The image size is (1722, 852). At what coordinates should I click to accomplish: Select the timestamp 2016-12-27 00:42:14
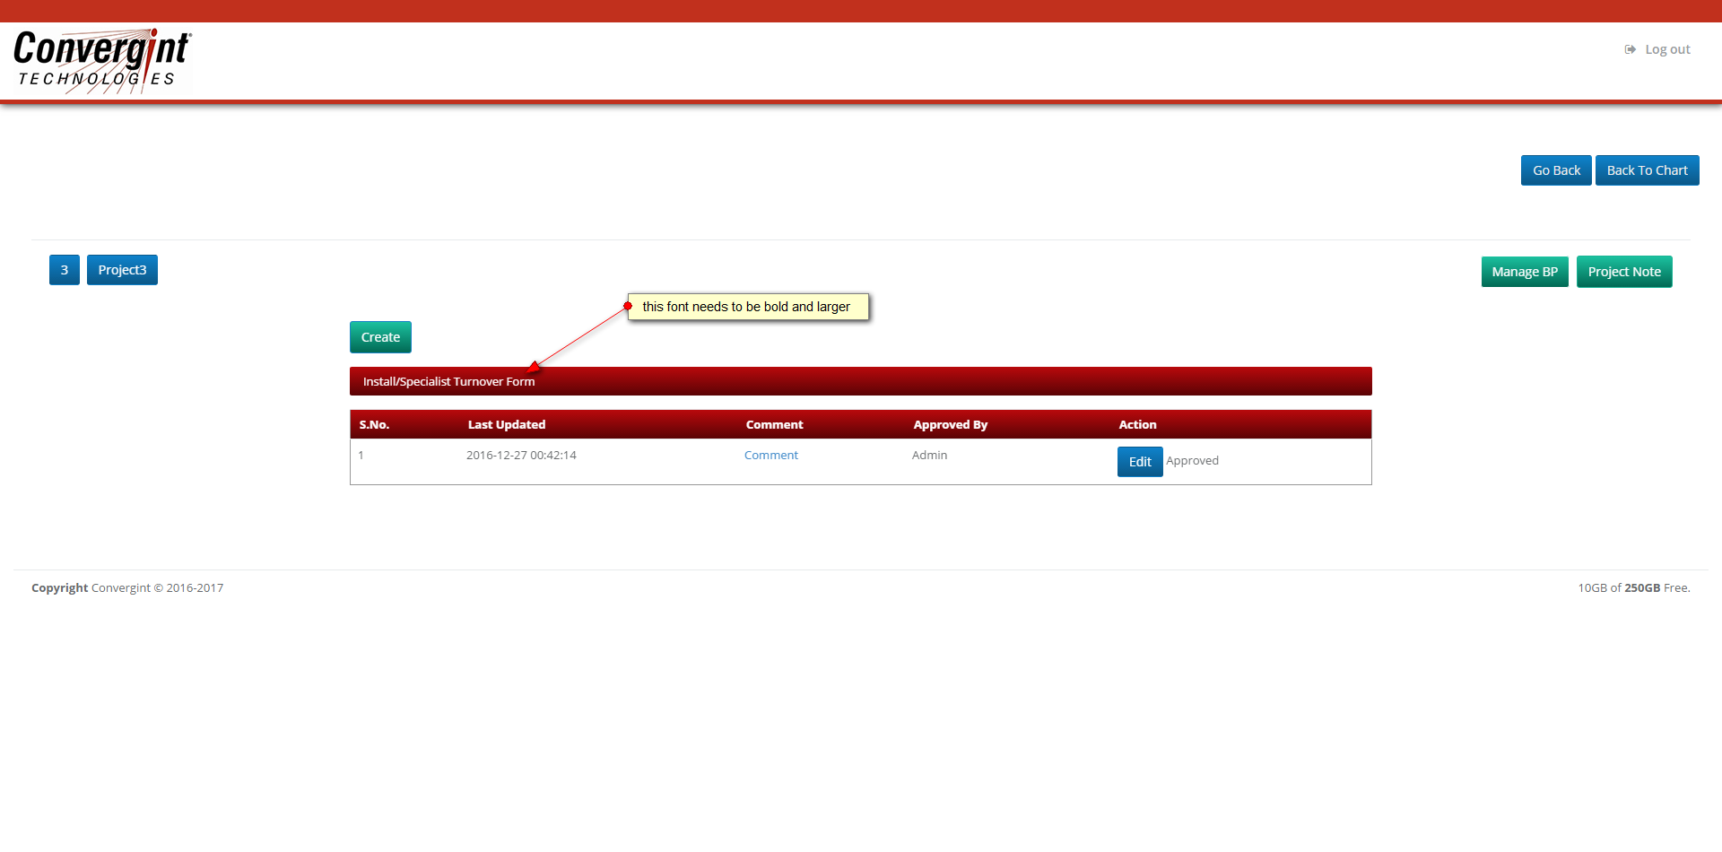(521, 456)
